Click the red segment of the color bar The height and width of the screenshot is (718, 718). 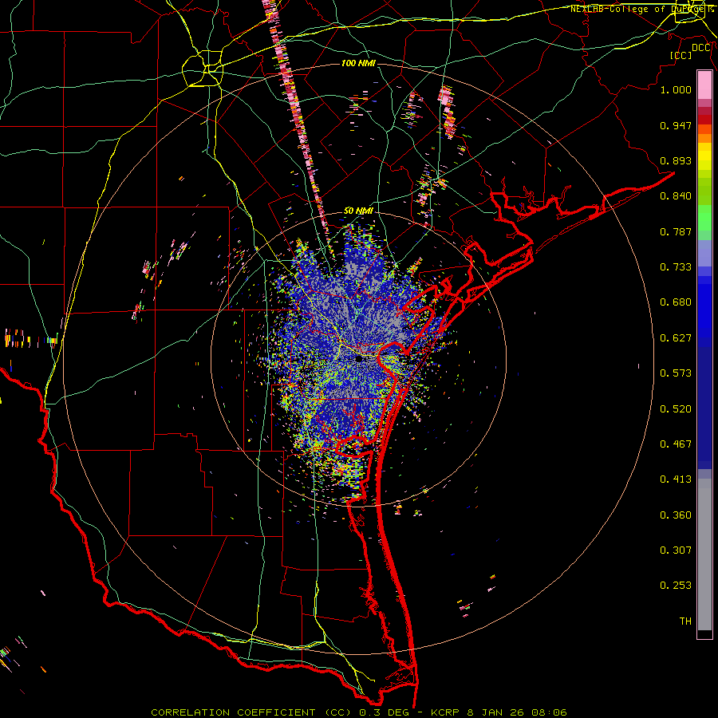(704, 119)
